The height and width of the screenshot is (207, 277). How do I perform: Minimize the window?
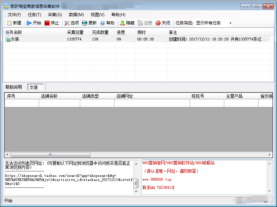(245, 7)
